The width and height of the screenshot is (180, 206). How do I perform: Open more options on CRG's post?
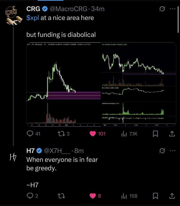(x=172, y=9)
